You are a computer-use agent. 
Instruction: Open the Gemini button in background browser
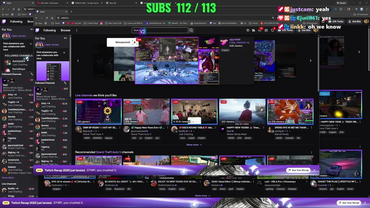tap(342, 3)
